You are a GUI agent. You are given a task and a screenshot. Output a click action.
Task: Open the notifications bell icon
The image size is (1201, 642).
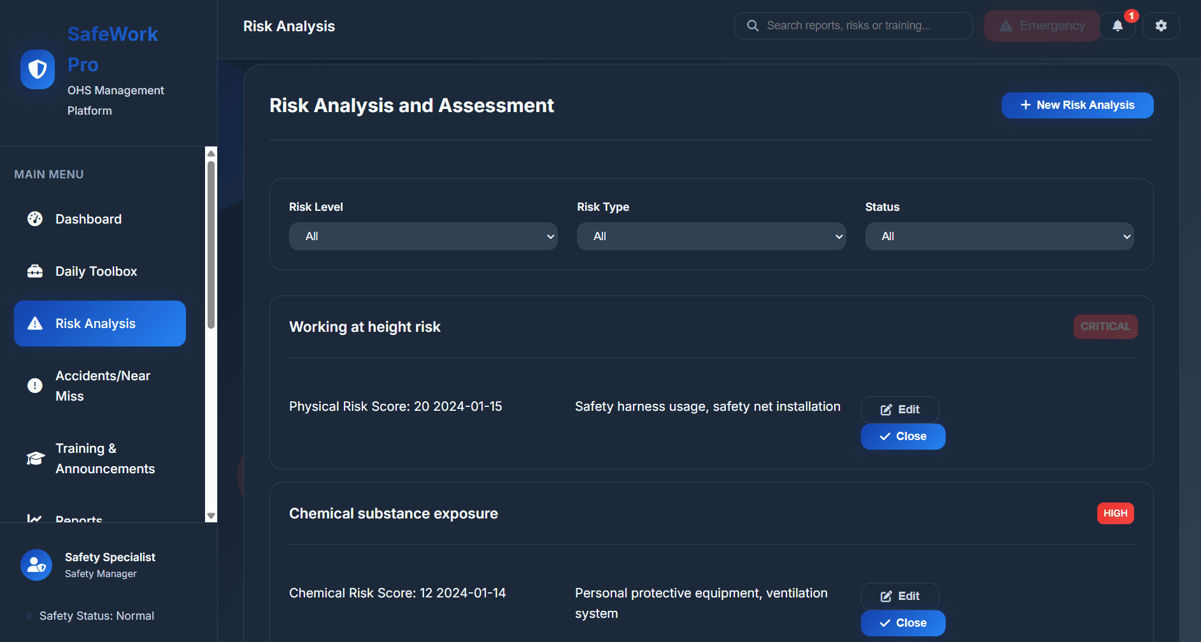(1118, 25)
